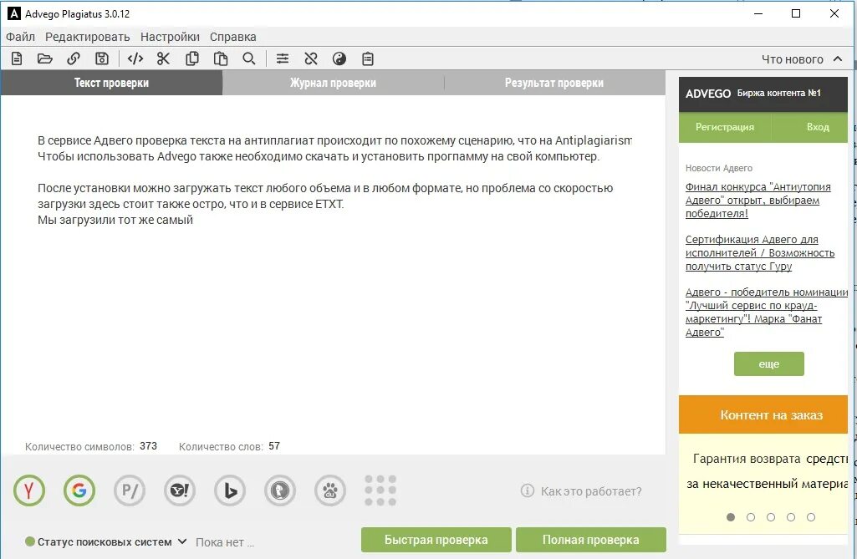The image size is (857, 559).
Task: Open the Настройки menu
Action: (170, 37)
